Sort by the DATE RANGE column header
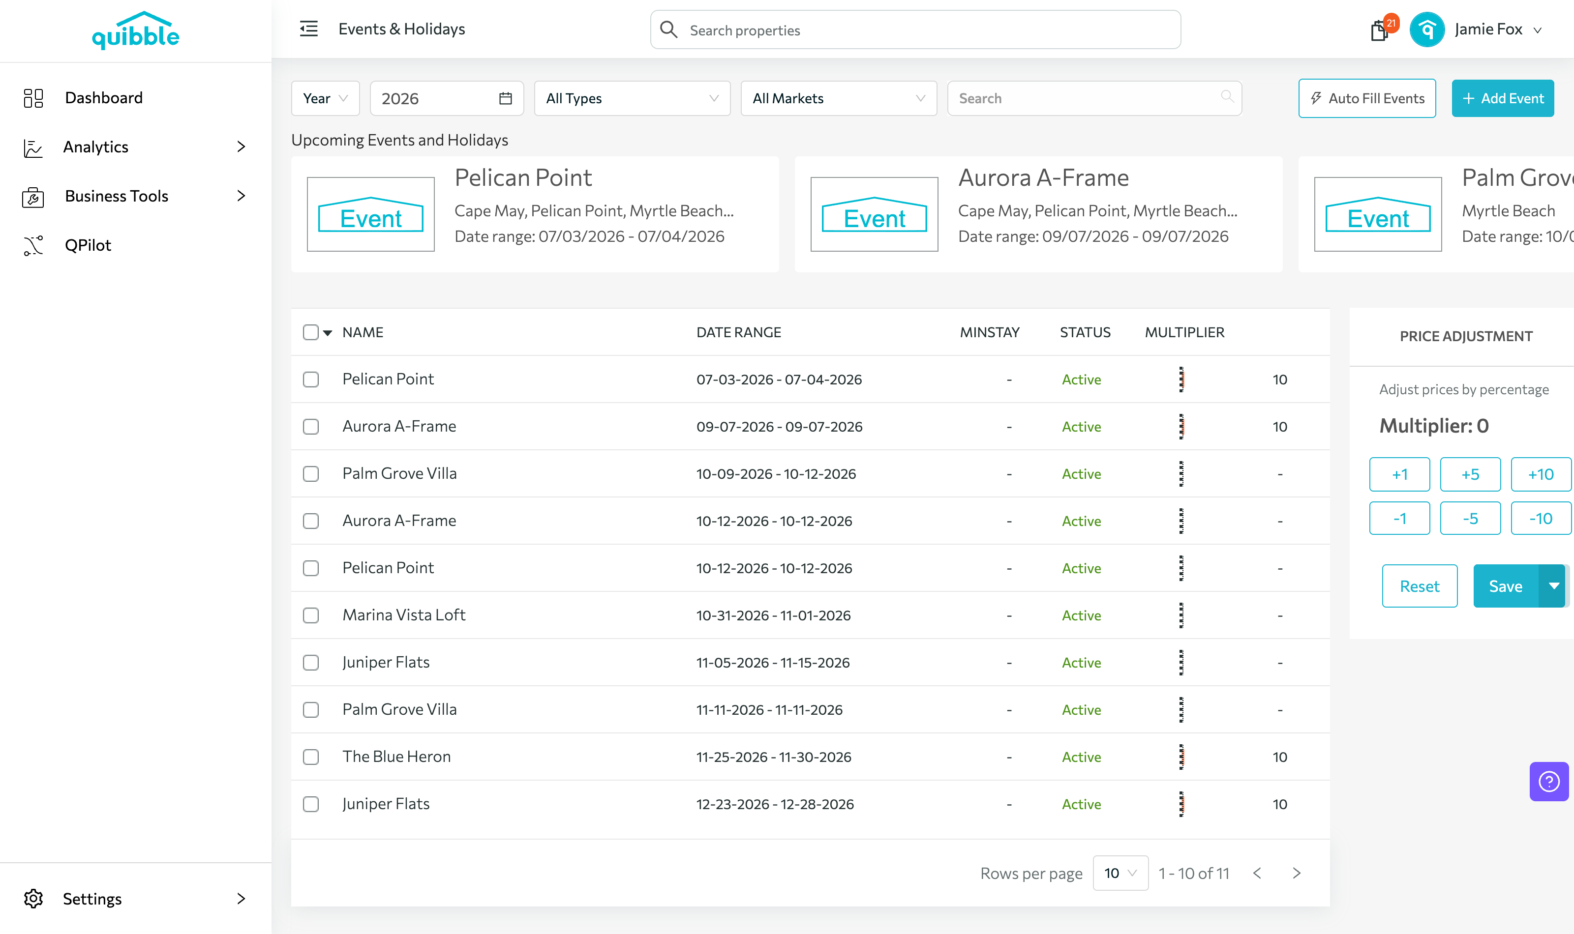 (x=738, y=332)
